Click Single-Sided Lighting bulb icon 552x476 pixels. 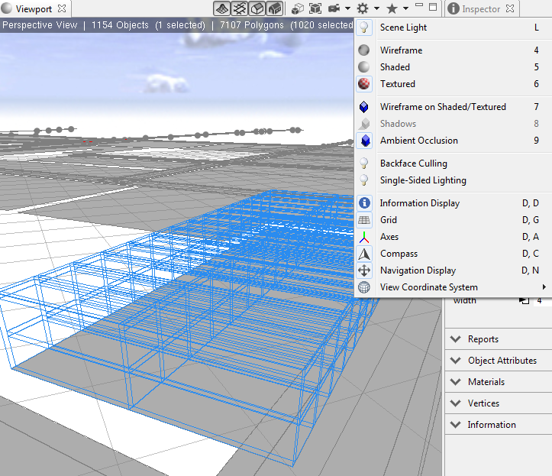point(364,180)
